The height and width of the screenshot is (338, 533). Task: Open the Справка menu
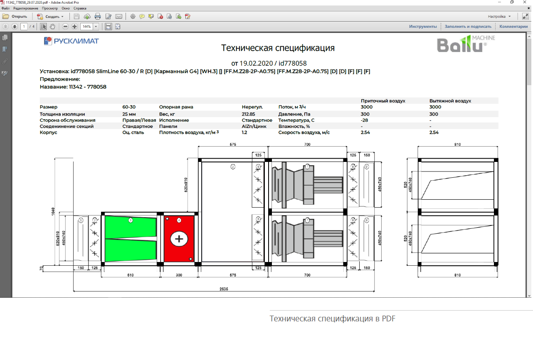pos(80,8)
